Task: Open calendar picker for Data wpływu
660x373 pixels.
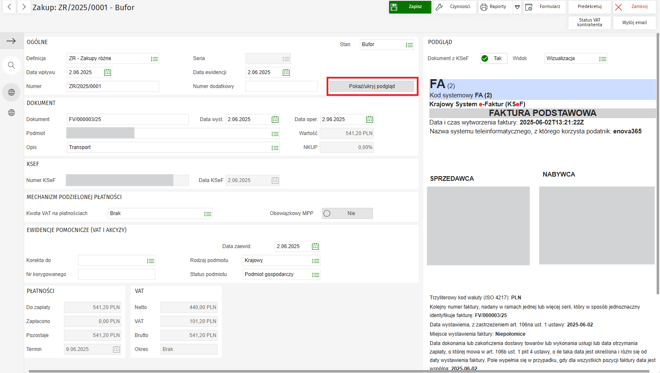Action: tap(108, 72)
